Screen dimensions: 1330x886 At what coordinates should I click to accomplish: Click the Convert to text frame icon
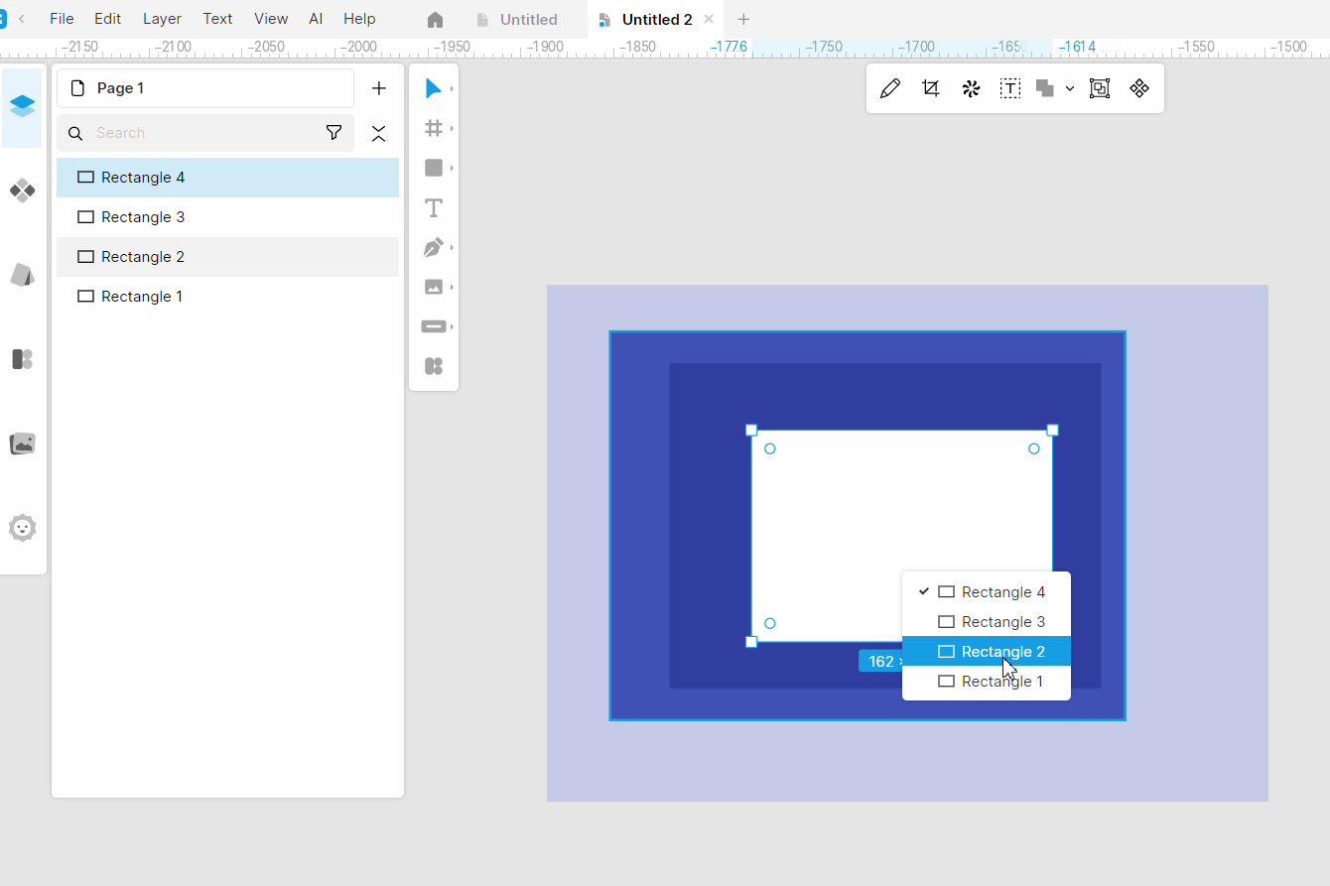[x=1009, y=88]
